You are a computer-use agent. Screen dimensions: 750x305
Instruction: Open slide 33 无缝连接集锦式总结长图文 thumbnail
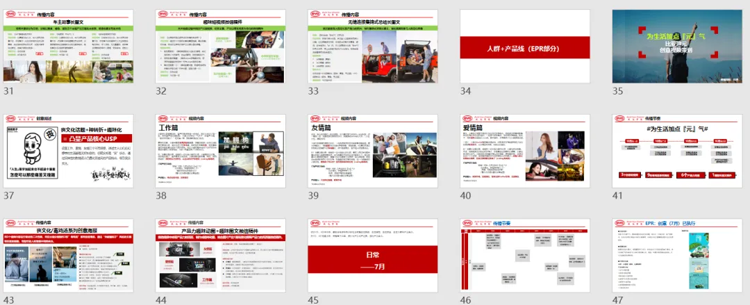pos(373,47)
